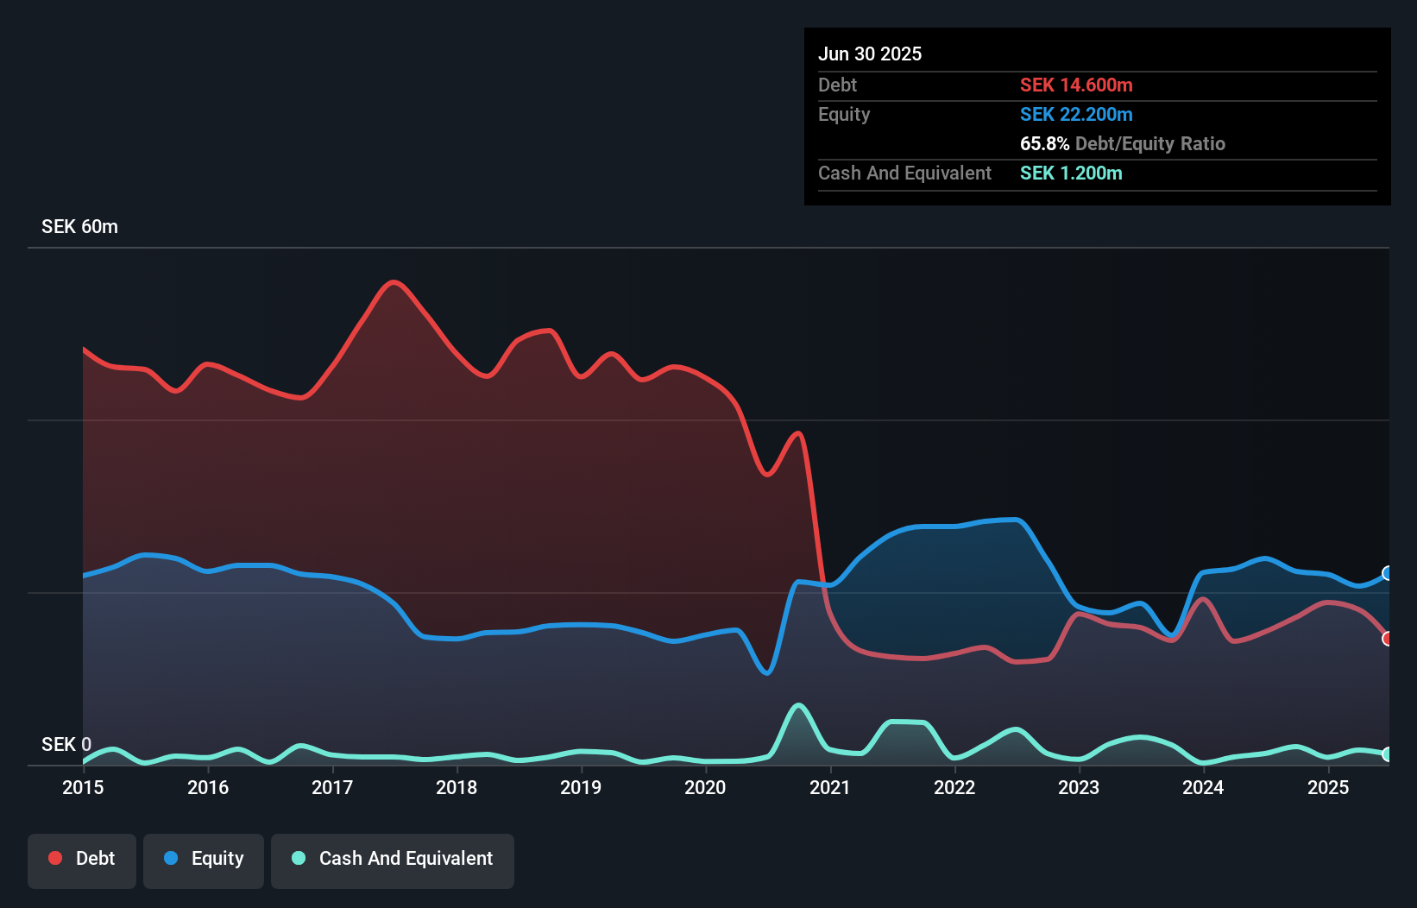Click the teal Cash And Equivalent legend dot

pyautogui.click(x=297, y=858)
